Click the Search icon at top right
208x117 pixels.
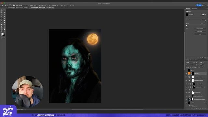[x=203, y=5]
